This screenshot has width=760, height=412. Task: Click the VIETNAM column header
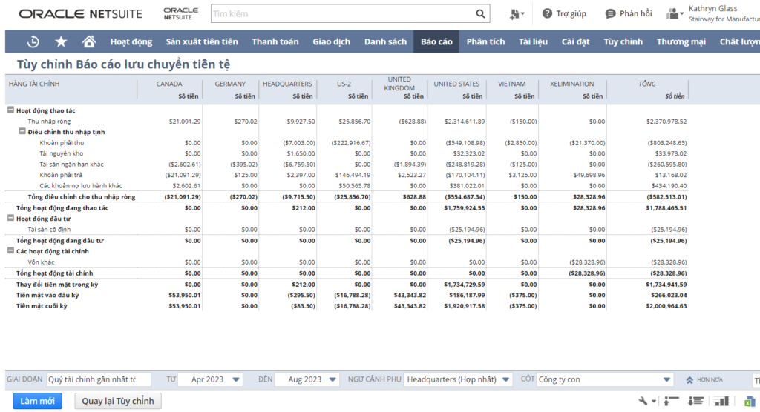(x=512, y=84)
